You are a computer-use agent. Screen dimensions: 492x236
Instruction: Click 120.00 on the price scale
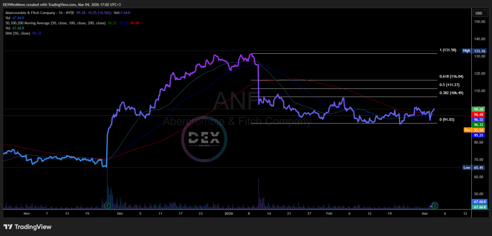pyautogui.click(x=480, y=74)
